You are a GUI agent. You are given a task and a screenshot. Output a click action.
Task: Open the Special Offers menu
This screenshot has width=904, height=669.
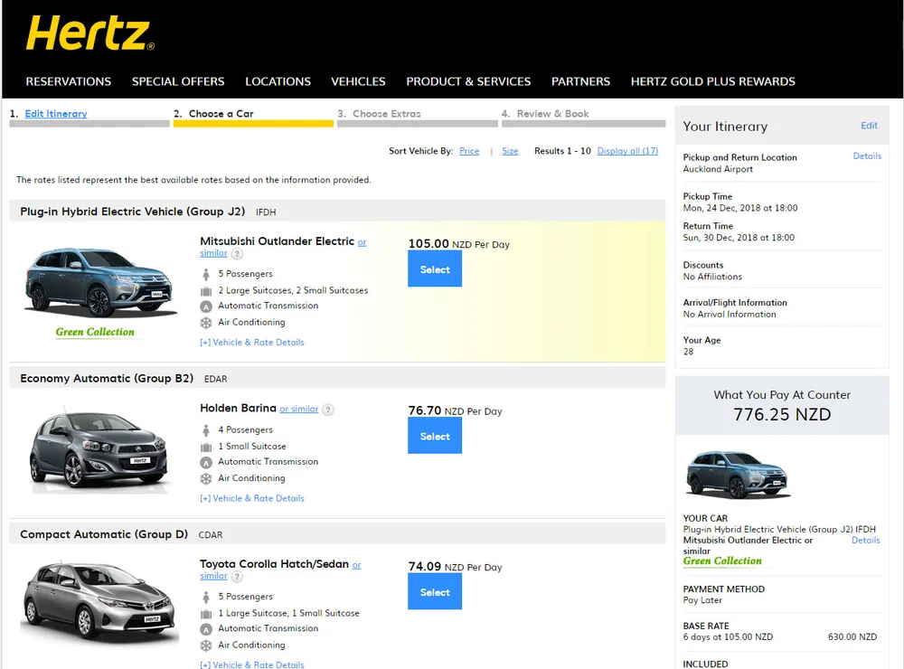coord(178,81)
